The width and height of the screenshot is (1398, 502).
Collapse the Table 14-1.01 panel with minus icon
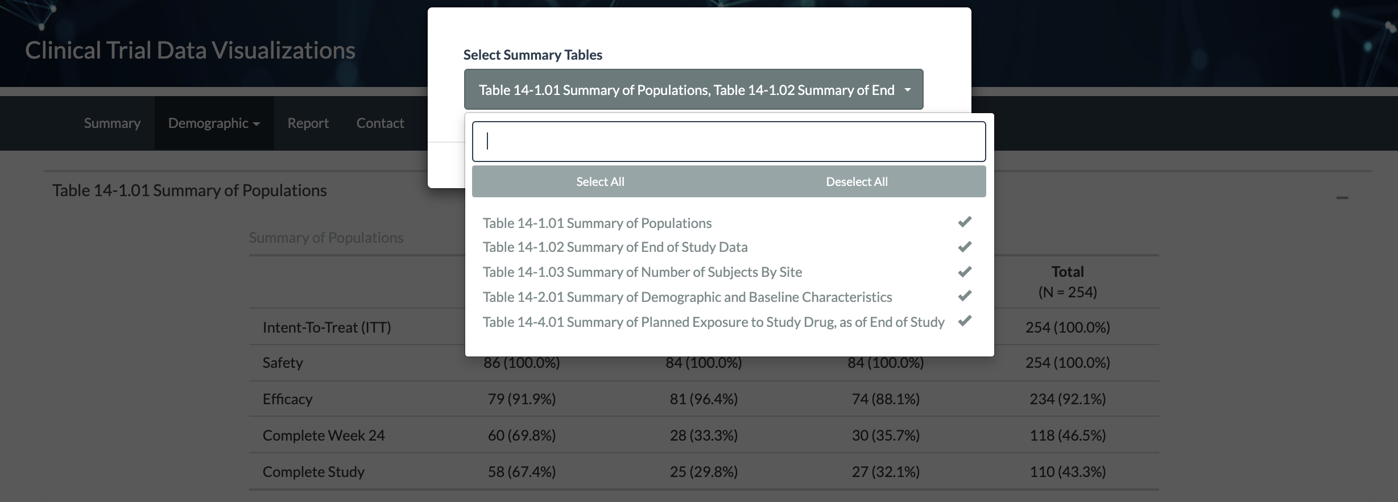pos(1342,198)
